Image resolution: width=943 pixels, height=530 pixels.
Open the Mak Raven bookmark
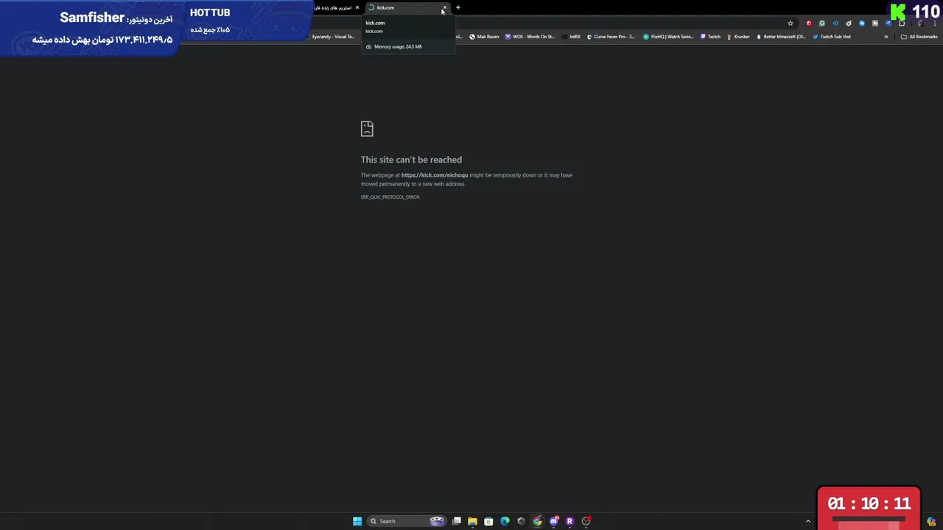[x=484, y=37]
